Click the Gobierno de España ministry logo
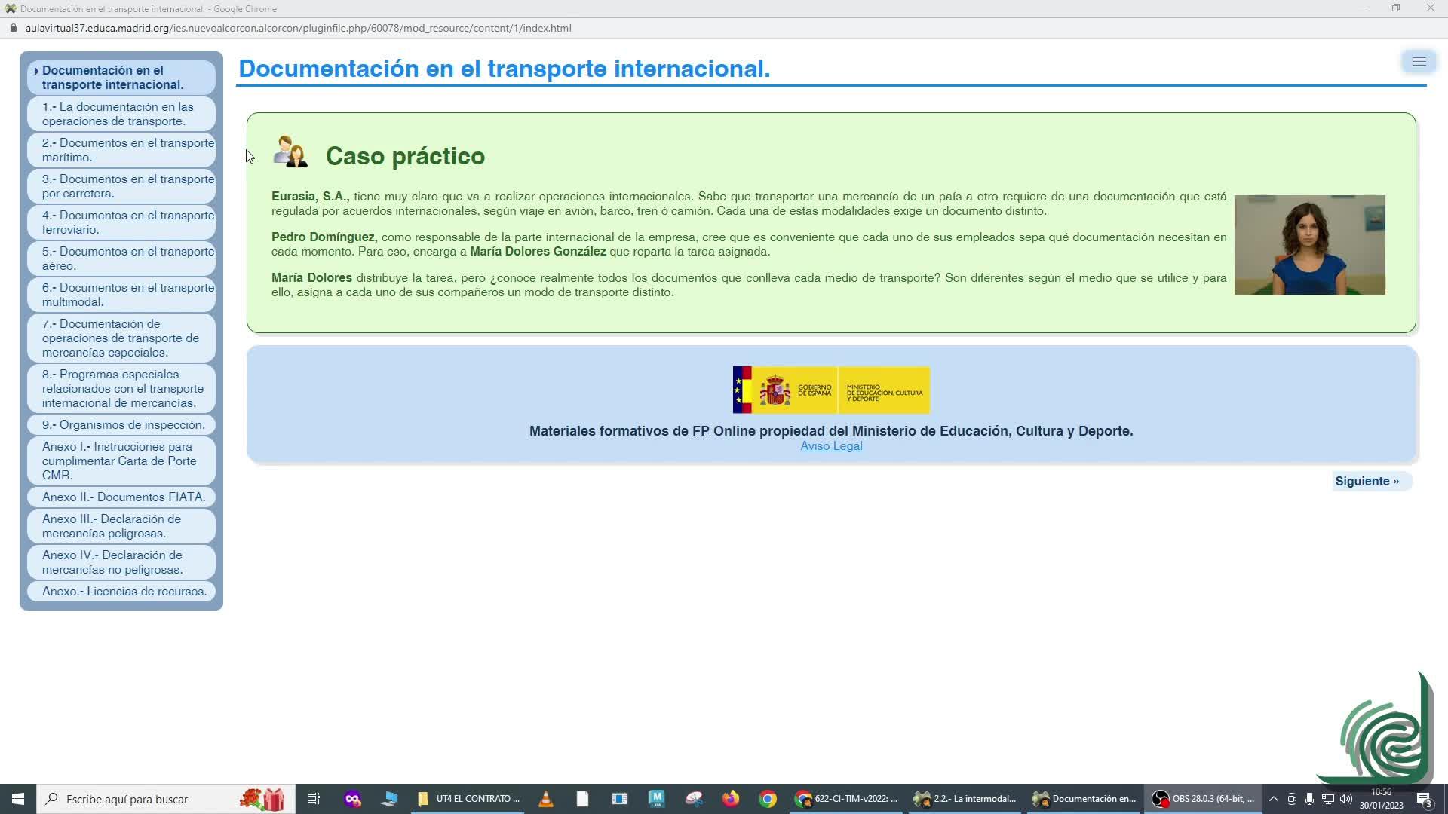1448x814 pixels. 831,390
